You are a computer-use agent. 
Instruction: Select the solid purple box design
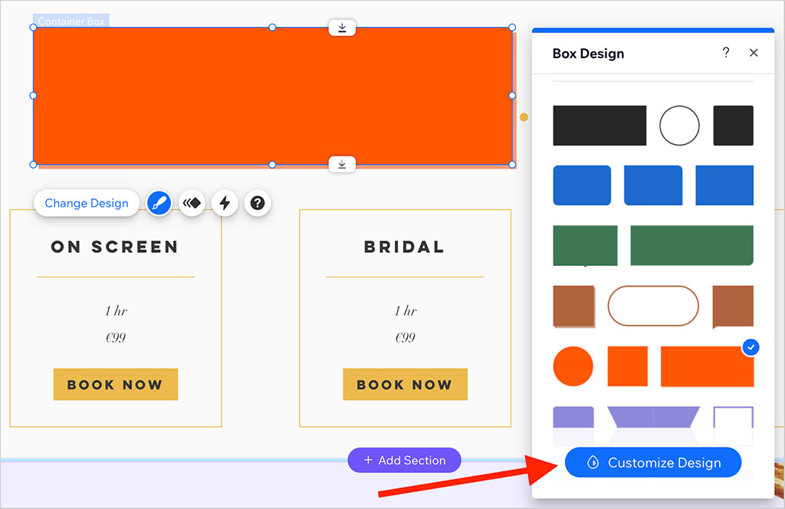click(x=573, y=418)
